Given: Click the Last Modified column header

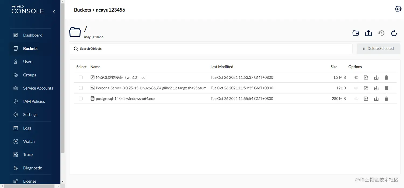Looking at the screenshot, I should point(222,67).
